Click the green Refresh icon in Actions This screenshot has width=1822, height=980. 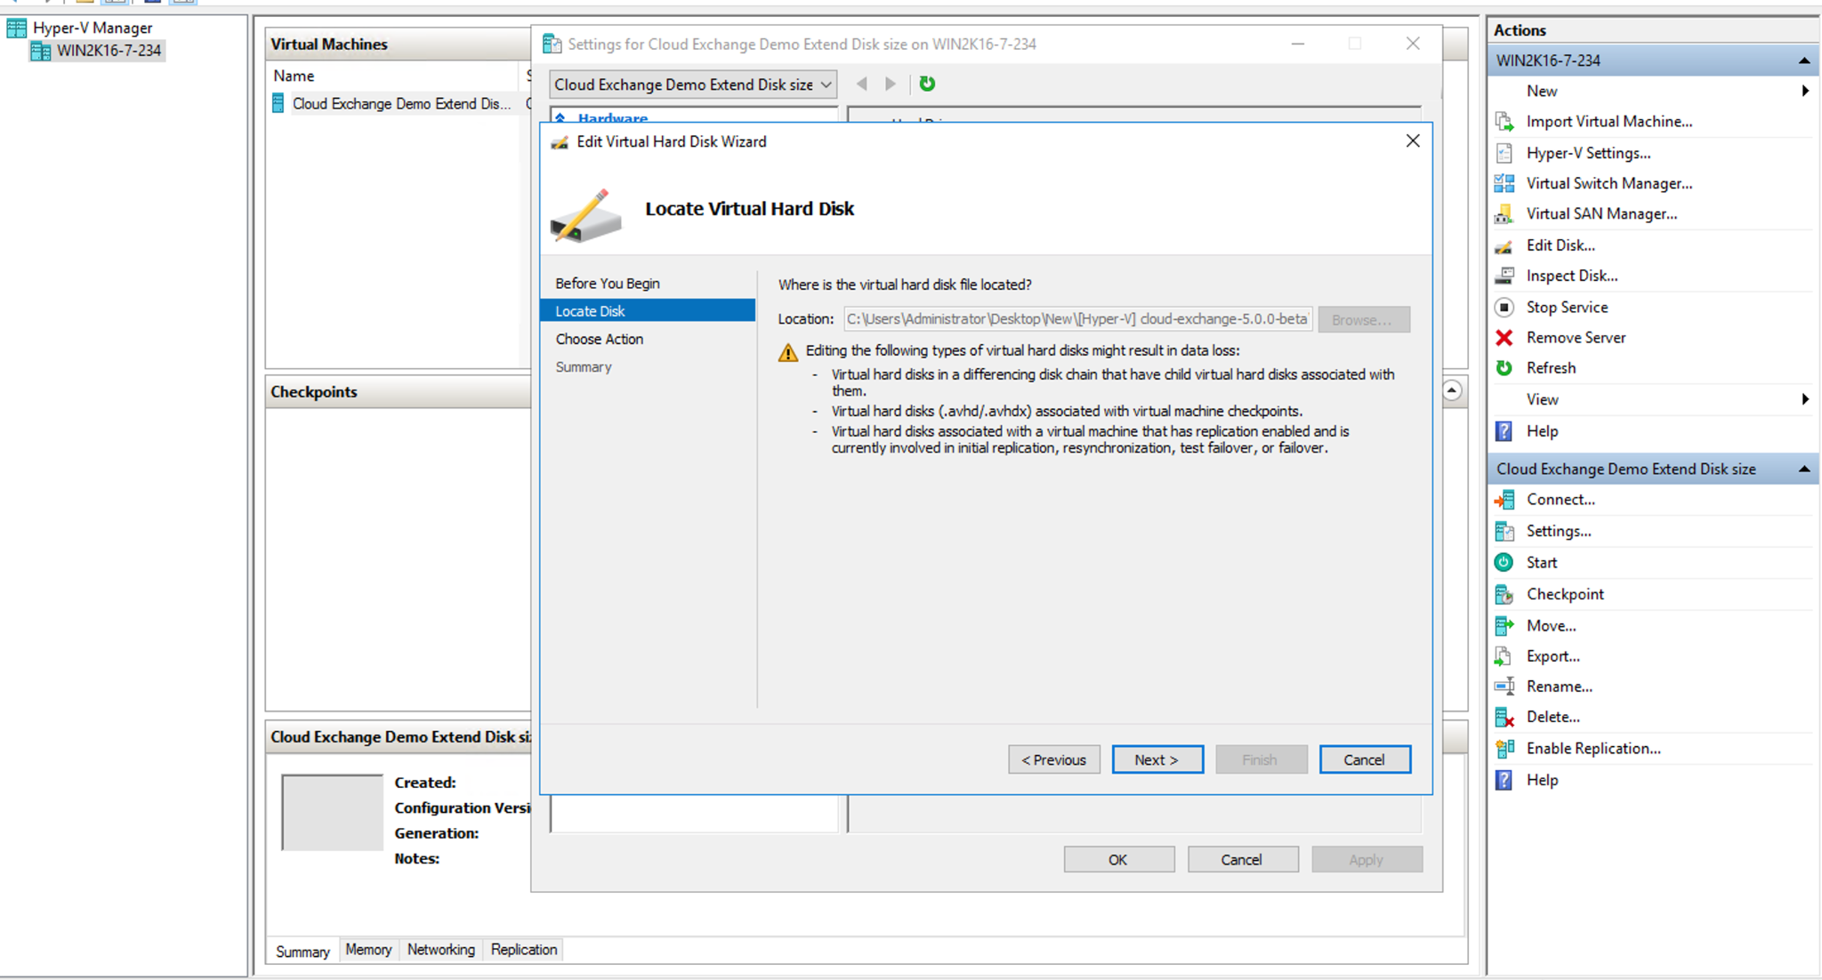[x=1504, y=368]
